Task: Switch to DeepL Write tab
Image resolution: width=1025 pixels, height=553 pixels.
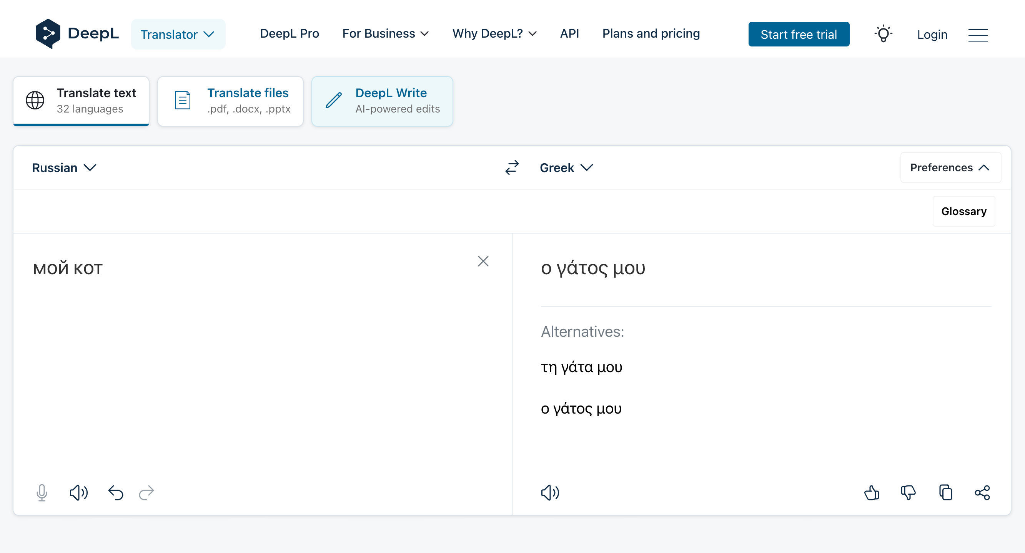Action: point(382,101)
